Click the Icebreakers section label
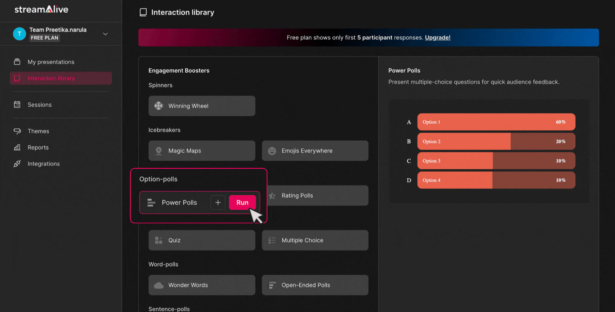The image size is (615, 312). coord(165,130)
